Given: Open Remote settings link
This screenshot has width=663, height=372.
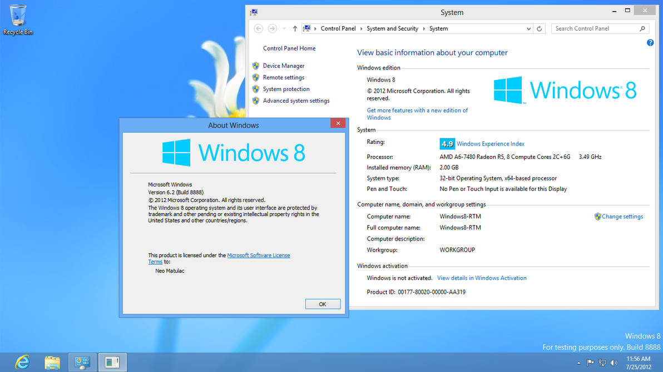Looking at the screenshot, I should click(284, 77).
